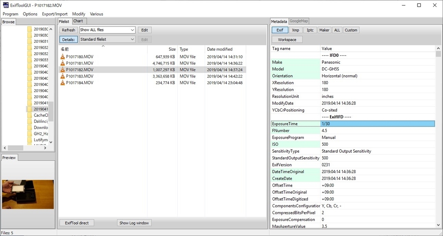Toggle the Custom metadata view button

(351, 30)
